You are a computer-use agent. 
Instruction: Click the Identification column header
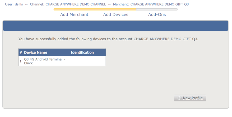tap(82, 52)
